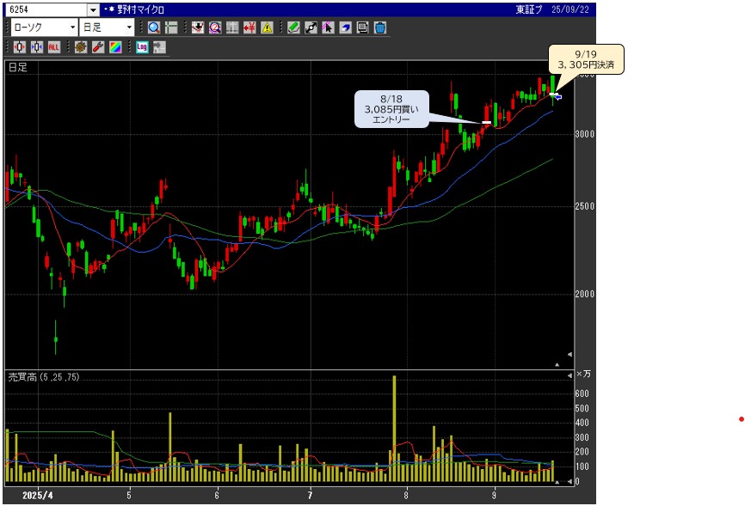Click the magnifying glass zoom icon

pyautogui.click(x=153, y=27)
